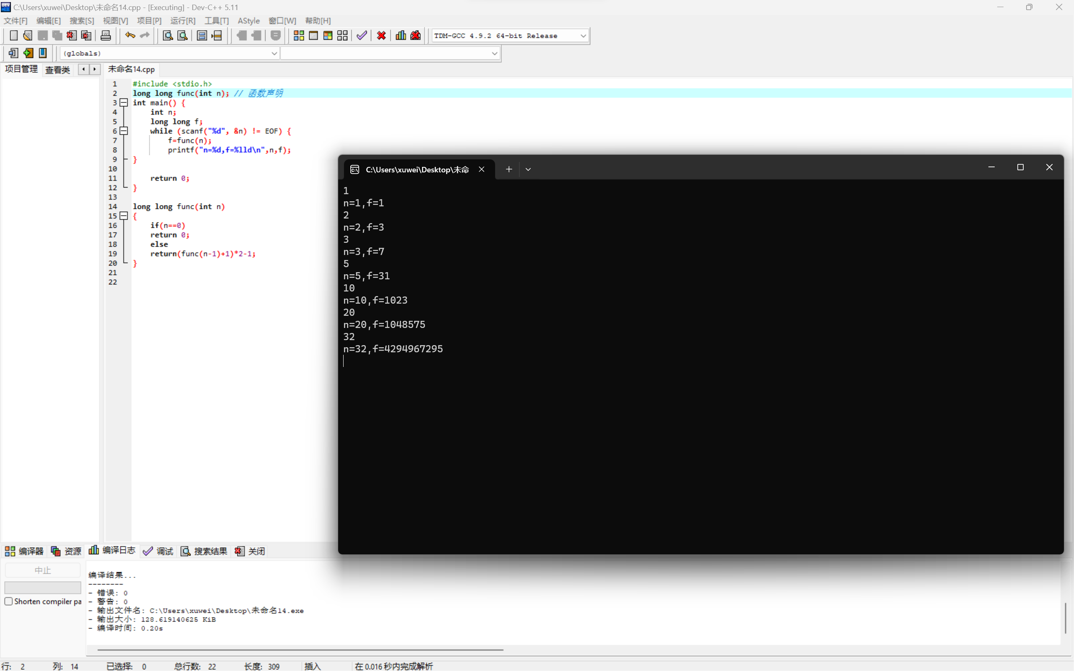Open the console new-tab dropdown chevron
The width and height of the screenshot is (1074, 671).
528,169
